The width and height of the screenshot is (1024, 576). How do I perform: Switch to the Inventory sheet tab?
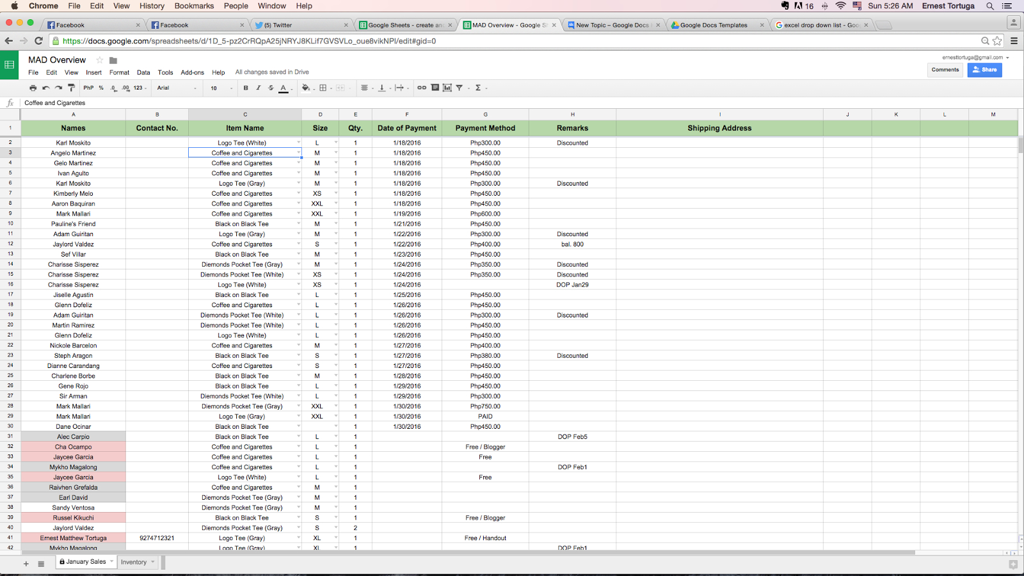(134, 561)
